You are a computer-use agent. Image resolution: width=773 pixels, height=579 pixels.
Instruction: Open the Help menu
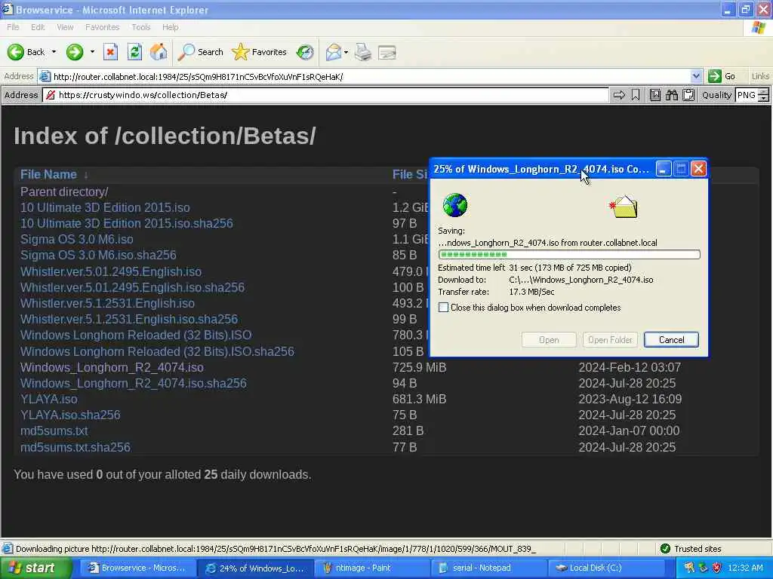[x=170, y=27]
